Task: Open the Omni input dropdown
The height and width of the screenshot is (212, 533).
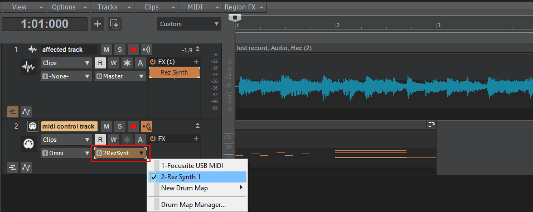Action: [x=66, y=153]
